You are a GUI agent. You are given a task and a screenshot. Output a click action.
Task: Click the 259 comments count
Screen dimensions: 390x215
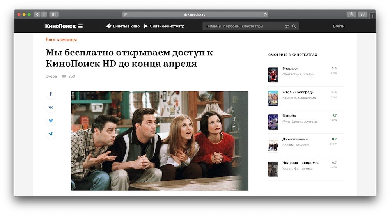click(x=72, y=76)
